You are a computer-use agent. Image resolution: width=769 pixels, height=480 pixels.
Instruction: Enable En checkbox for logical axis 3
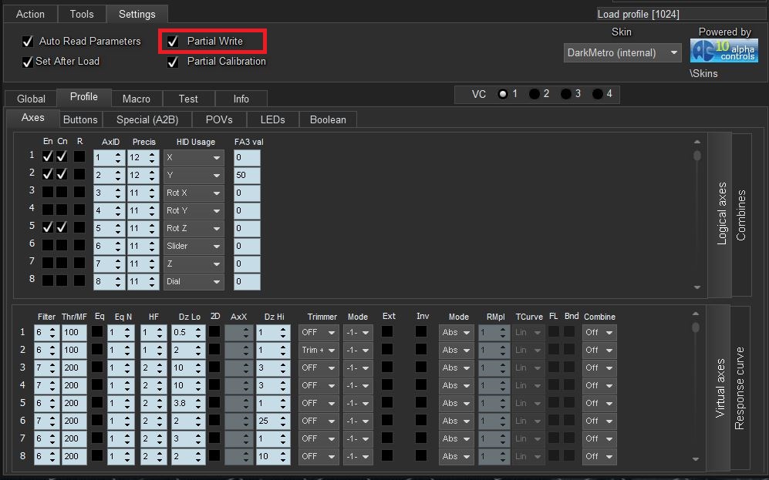point(48,192)
